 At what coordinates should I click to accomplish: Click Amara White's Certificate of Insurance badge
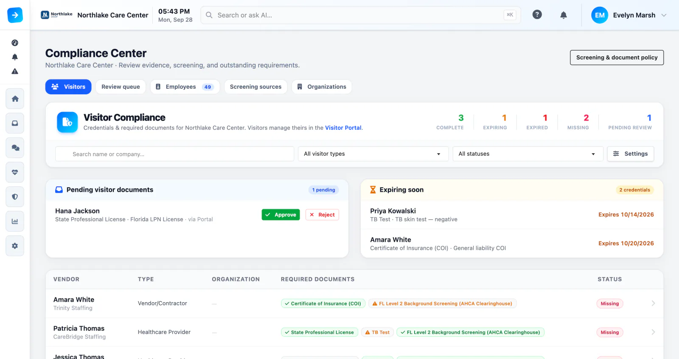click(x=323, y=303)
